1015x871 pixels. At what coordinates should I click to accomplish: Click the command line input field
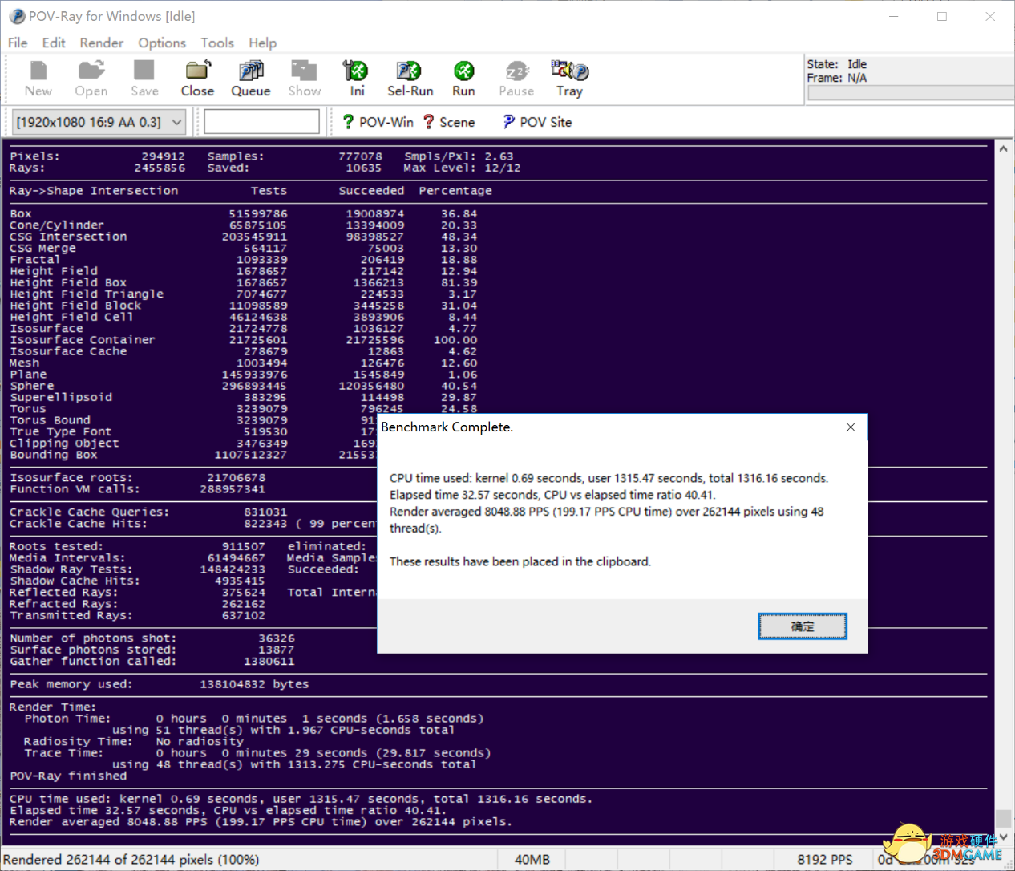pos(262,122)
